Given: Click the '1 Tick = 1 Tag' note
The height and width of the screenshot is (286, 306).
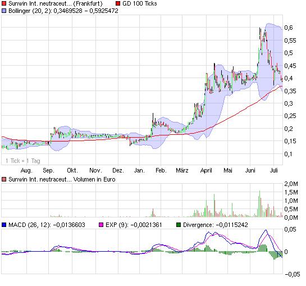Looking at the screenshot, I should (23, 161).
